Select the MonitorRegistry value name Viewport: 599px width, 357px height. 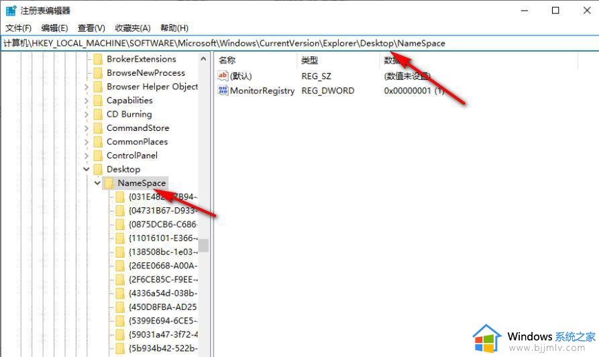[x=262, y=91]
